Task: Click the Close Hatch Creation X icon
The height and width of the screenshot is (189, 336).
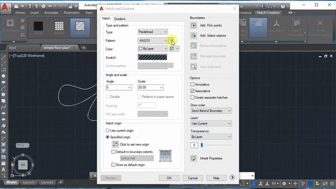Action: (320, 23)
